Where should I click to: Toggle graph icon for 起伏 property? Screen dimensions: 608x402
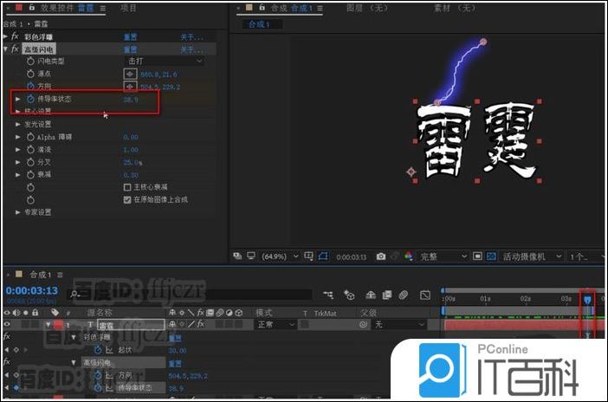(x=110, y=350)
